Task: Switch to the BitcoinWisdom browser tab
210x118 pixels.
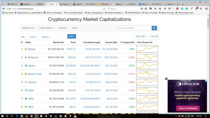Action: point(105,4)
